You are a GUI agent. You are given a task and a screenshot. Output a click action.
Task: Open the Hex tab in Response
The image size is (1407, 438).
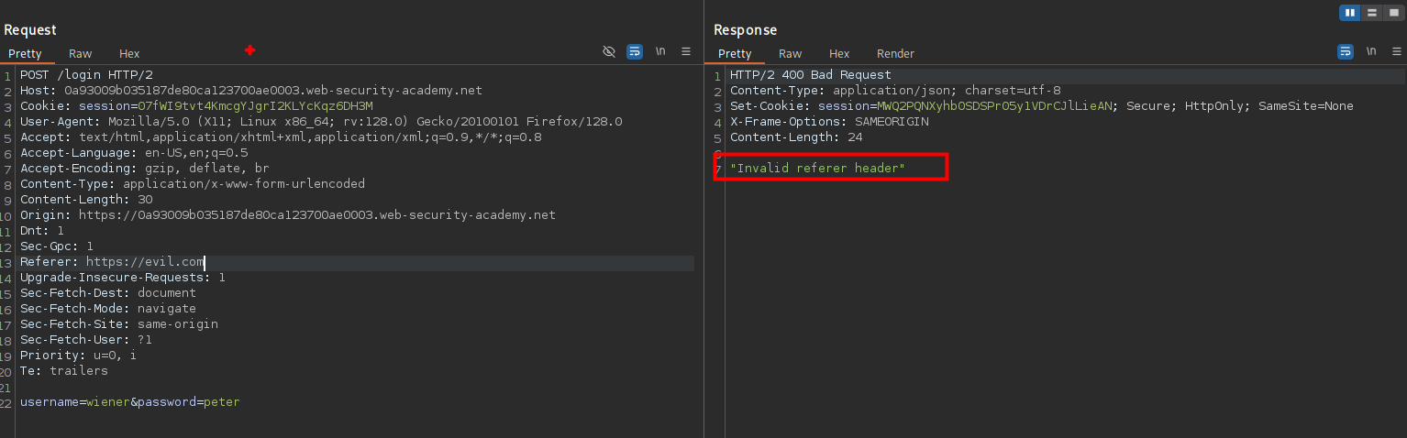(839, 54)
